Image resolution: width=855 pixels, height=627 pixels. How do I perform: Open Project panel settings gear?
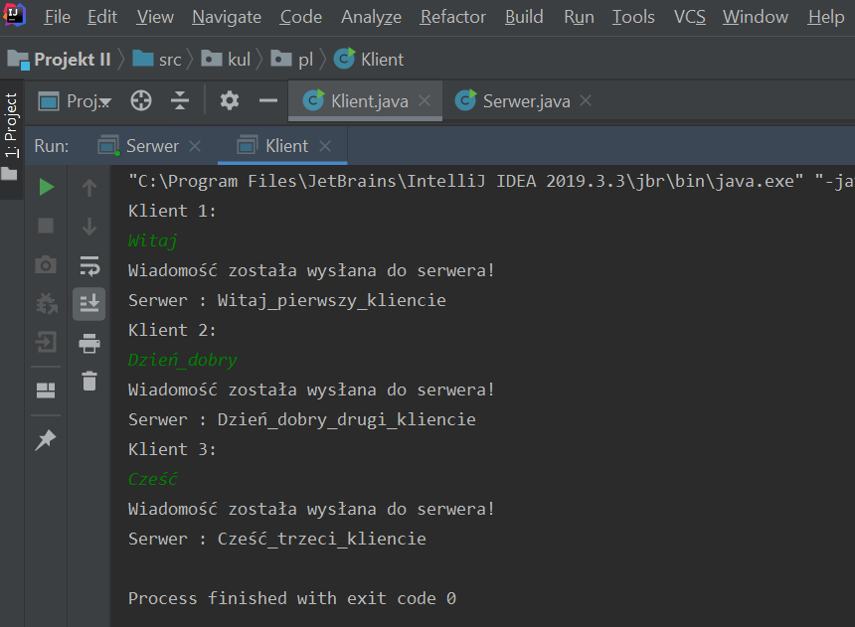tap(229, 100)
